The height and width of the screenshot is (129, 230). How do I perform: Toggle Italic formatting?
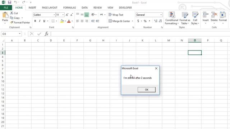tap(40, 21)
